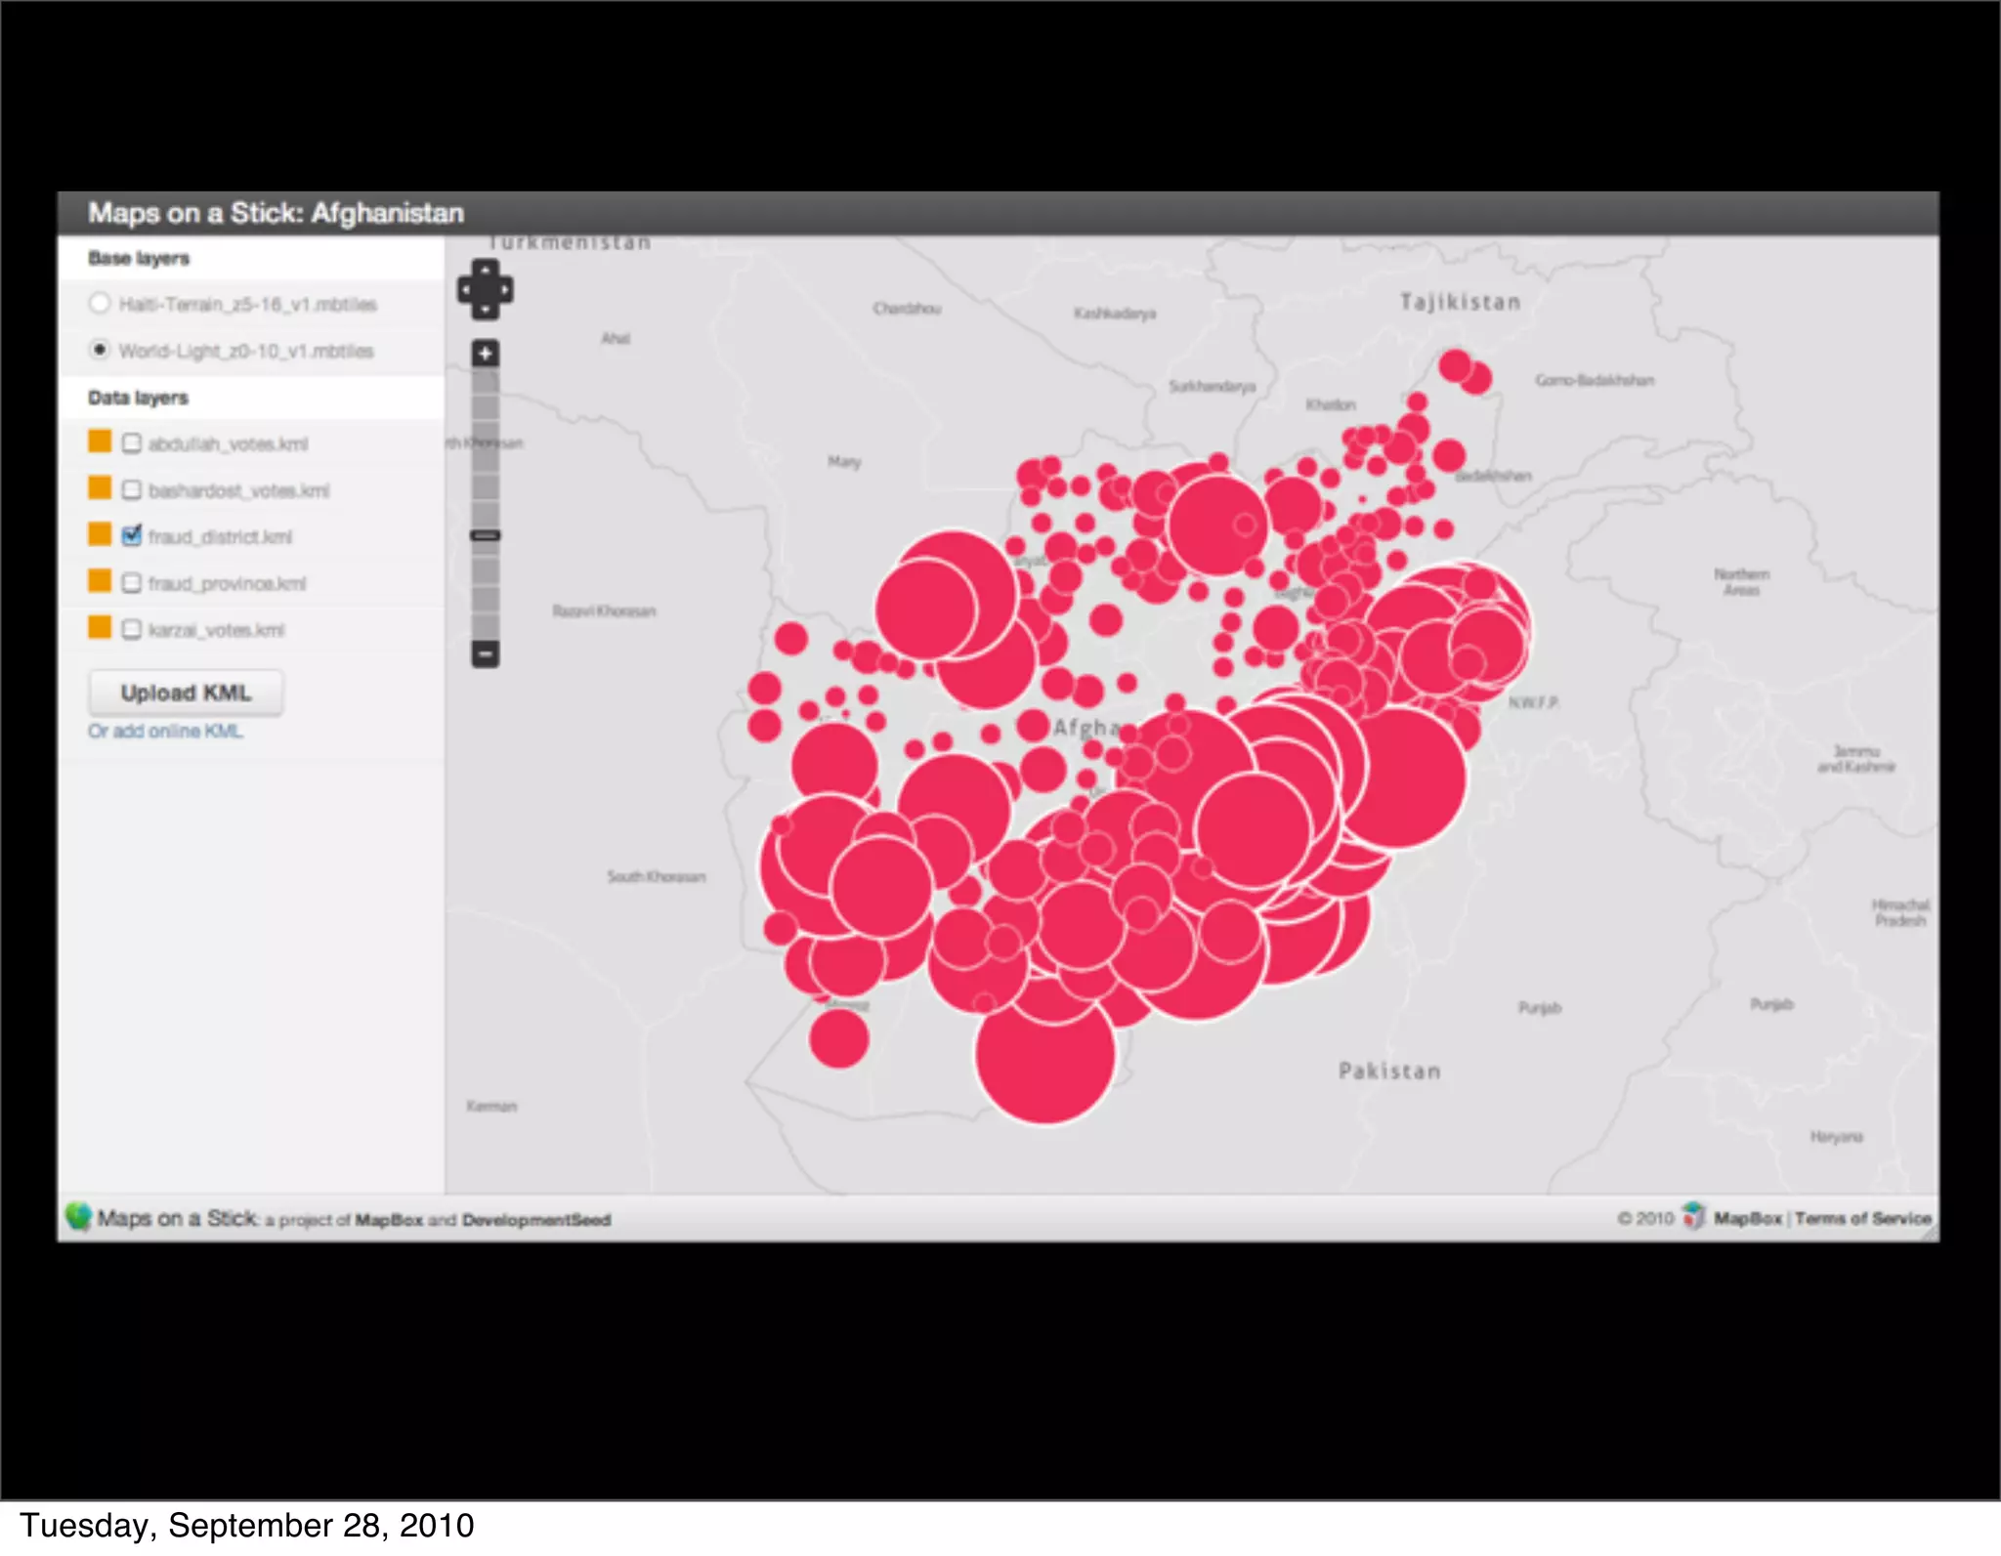Click the zoom slider handle
2001x1556 pixels.
486,535
